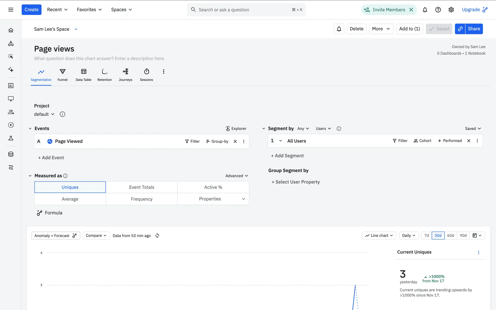Click the Add Event link
This screenshot has width=496, height=310.
point(51,158)
